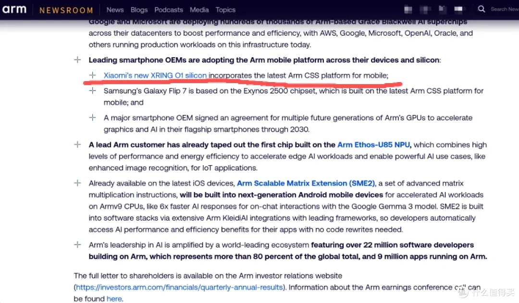Click the text 'Arm investor relations website'
Image resolution: width=519 pixels, height=303 pixels.
(290, 276)
